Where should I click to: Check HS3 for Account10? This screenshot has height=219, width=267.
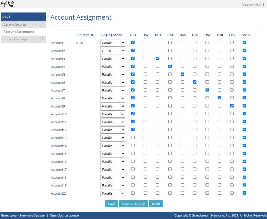pos(158,114)
